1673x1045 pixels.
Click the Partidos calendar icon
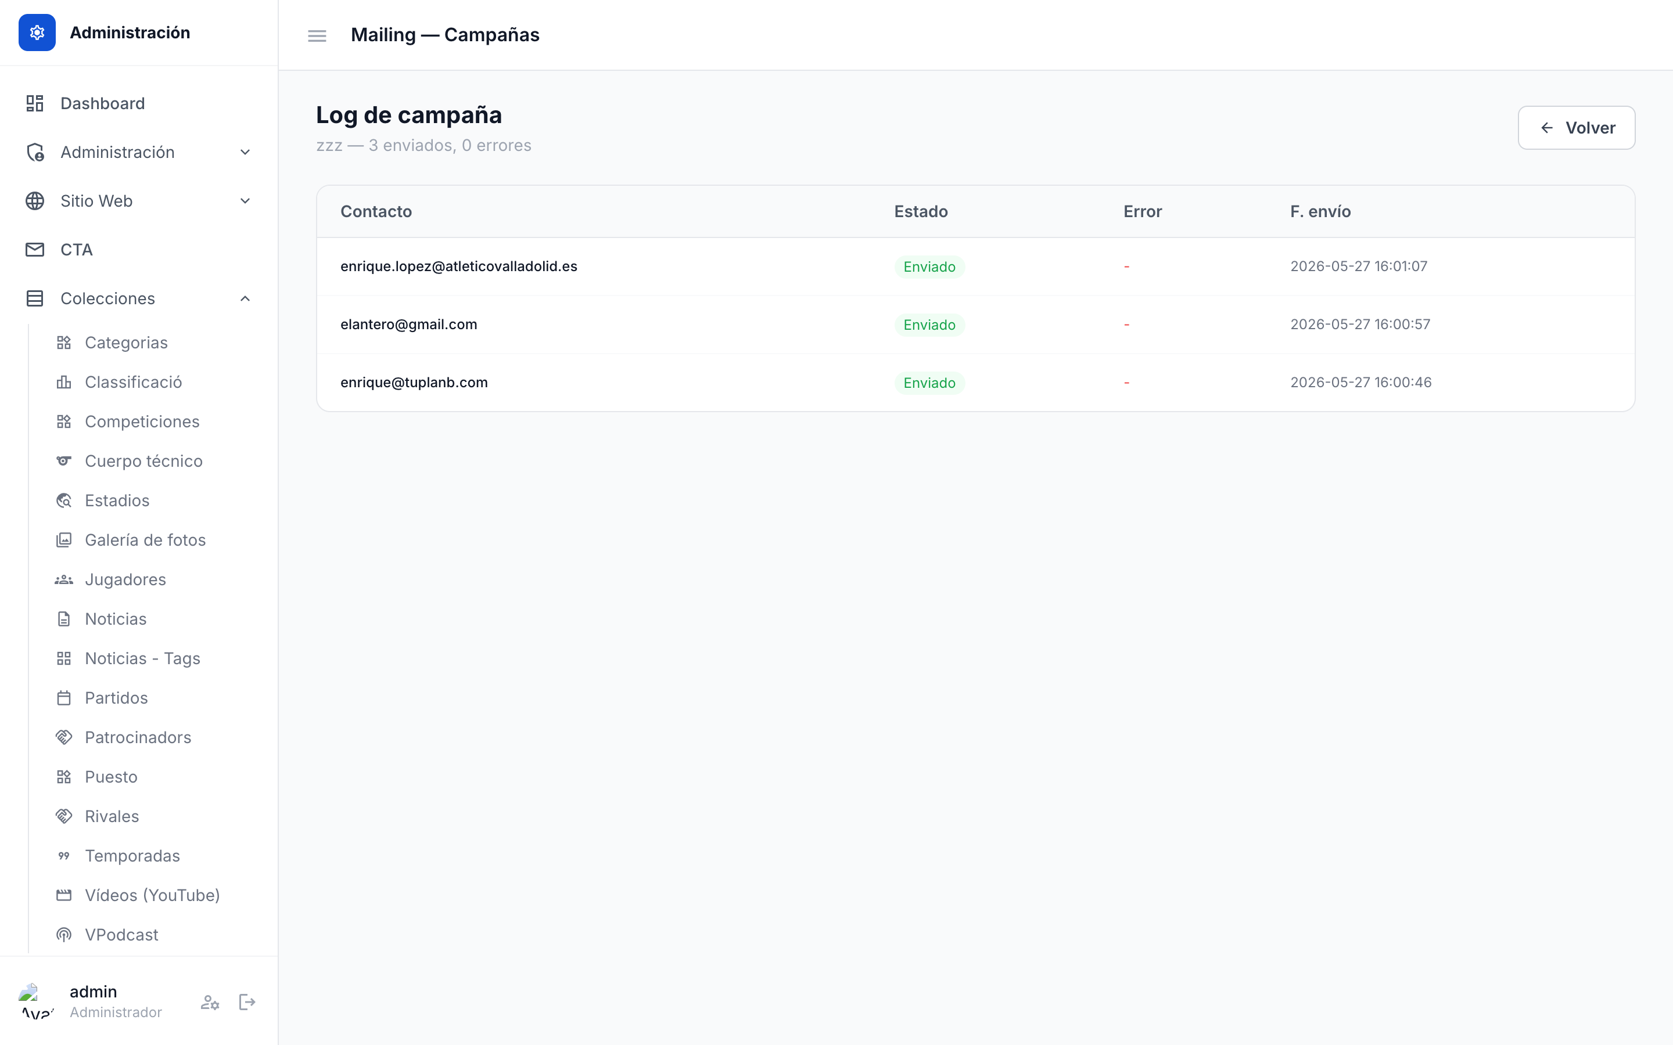63,698
